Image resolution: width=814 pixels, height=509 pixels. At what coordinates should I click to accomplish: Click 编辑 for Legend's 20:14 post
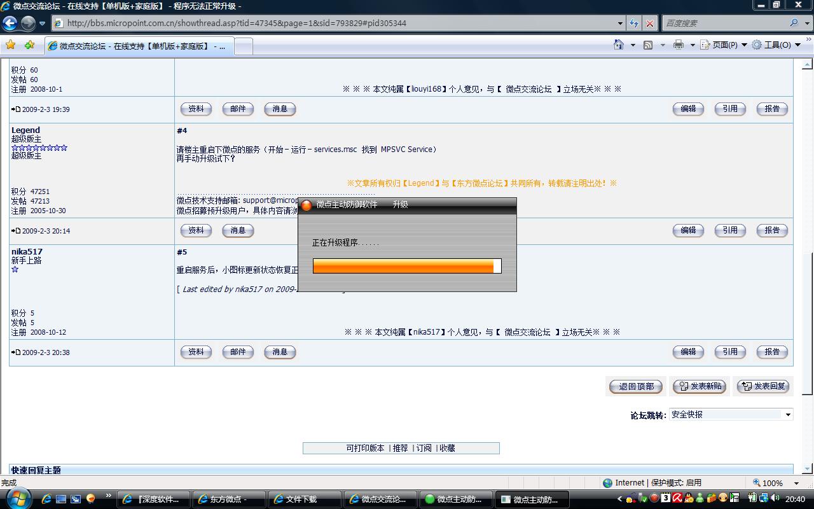click(x=688, y=230)
